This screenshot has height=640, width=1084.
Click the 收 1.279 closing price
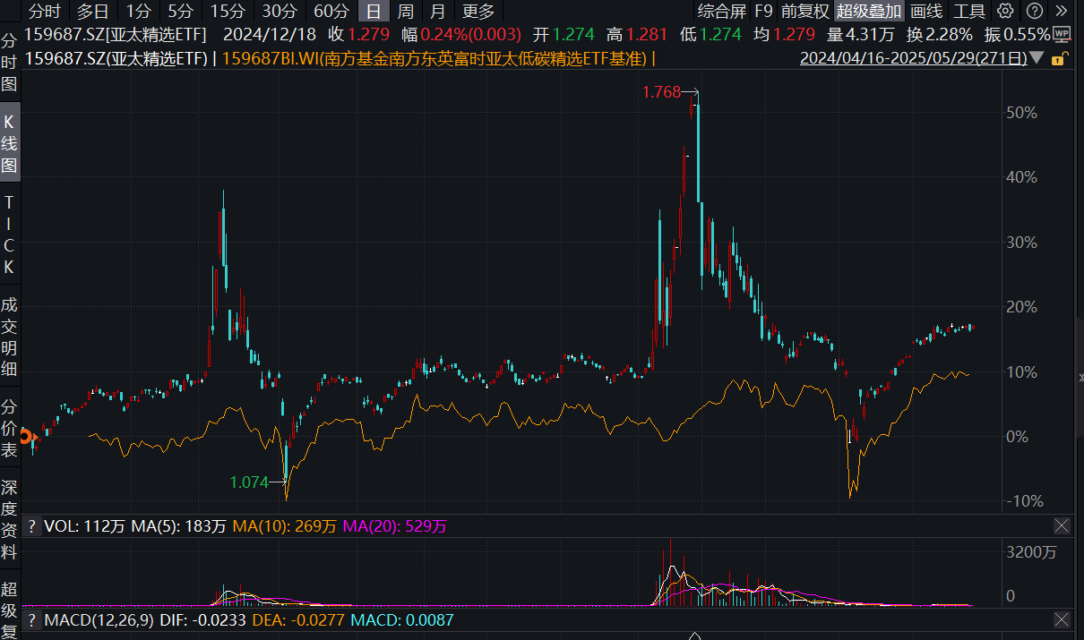click(x=359, y=34)
